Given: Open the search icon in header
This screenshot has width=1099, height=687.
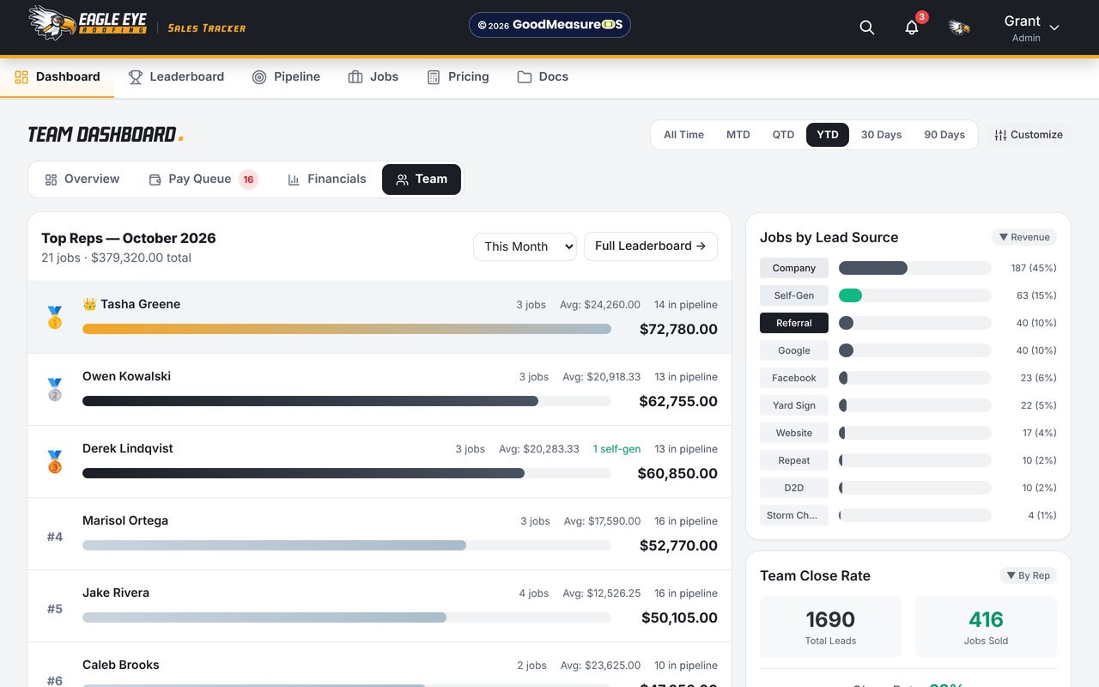Looking at the screenshot, I should point(867,27).
